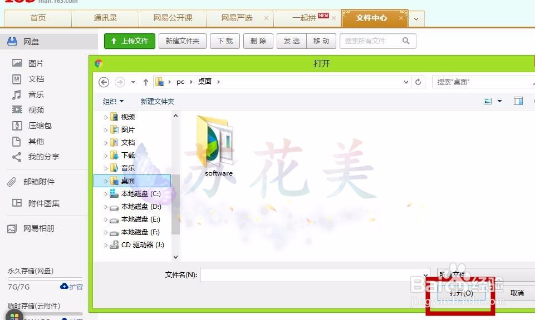Click the 文件名 input field
535x320 pixels.
315,275
